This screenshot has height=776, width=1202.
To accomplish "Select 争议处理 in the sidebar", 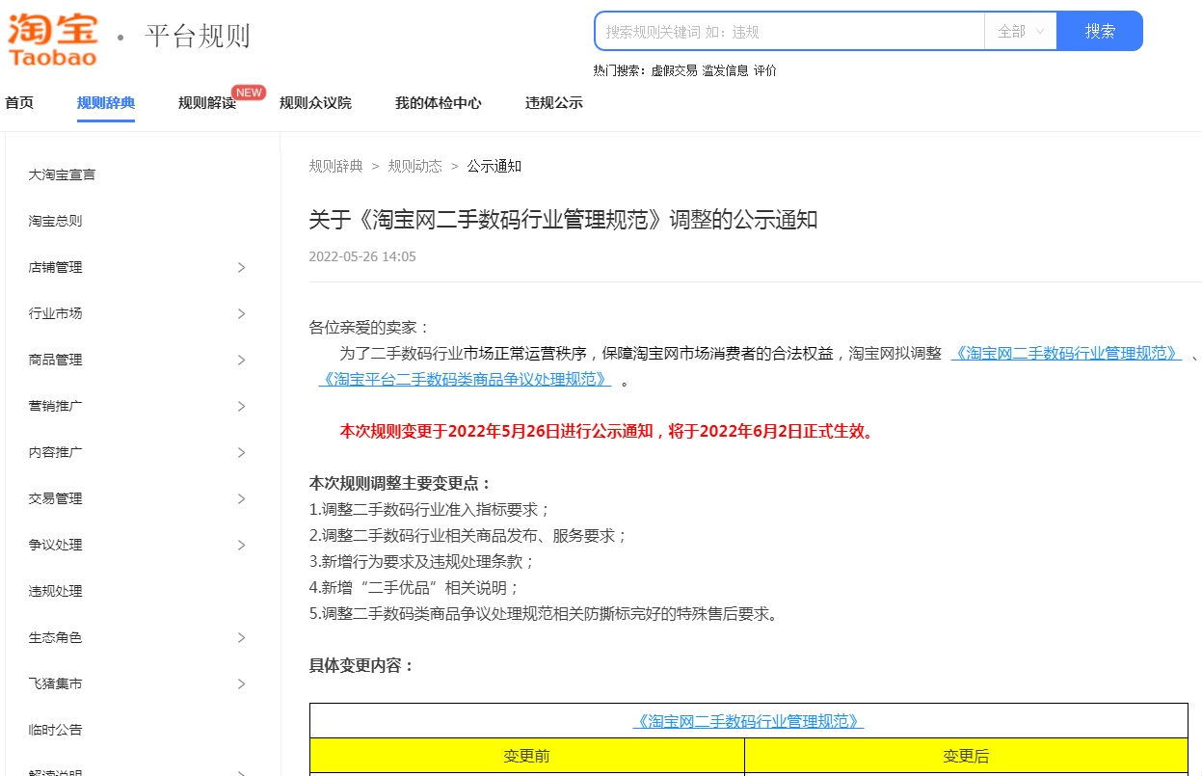I will coord(55,545).
